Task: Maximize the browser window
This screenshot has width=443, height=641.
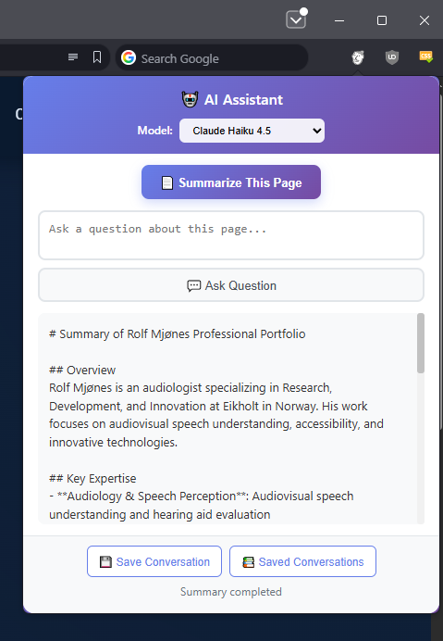Action: coord(382,20)
